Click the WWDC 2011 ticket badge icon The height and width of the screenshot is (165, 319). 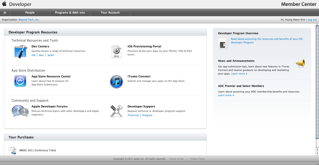(x=12, y=150)
